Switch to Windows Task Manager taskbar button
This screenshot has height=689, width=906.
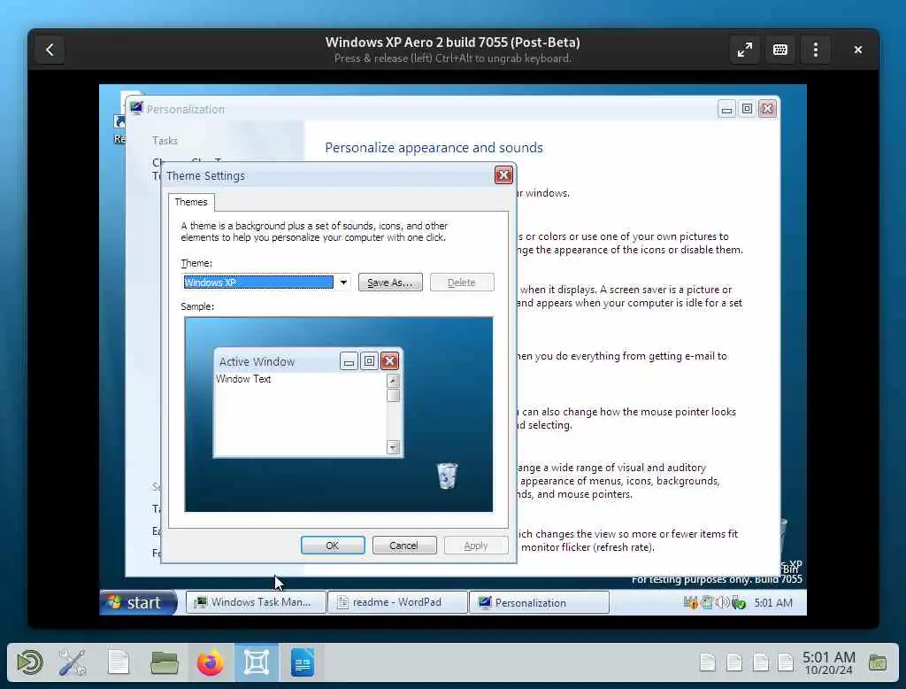click(255, 602)
